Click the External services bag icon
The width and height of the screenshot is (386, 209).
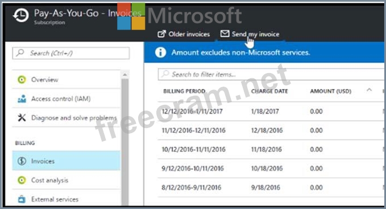pyautogui.click(x=22, y=199)
